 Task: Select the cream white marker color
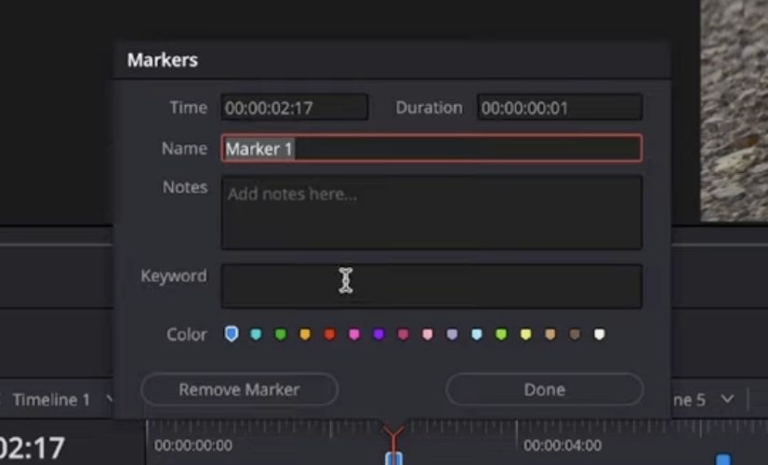[x=599, y=334]
